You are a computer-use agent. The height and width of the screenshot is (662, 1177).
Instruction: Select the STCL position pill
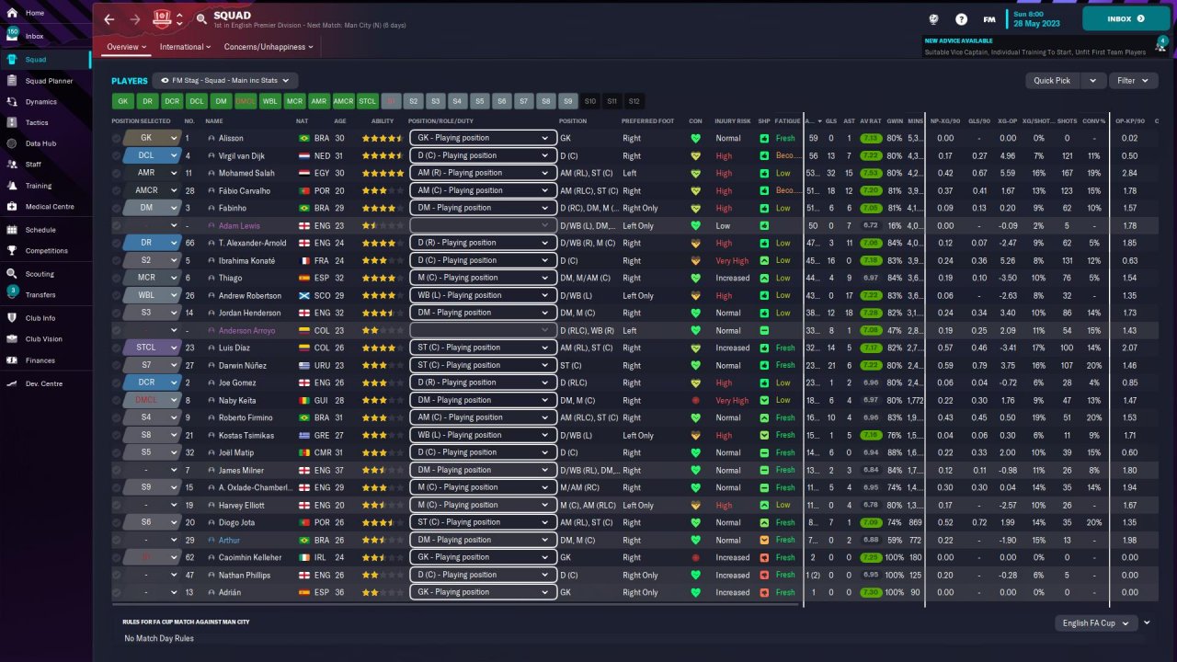[367, 101]
